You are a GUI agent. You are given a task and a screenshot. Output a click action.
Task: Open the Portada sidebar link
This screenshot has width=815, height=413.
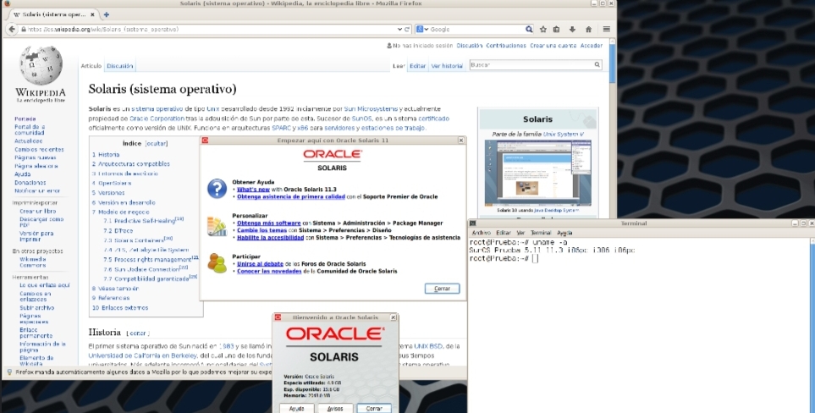(25, 119)
